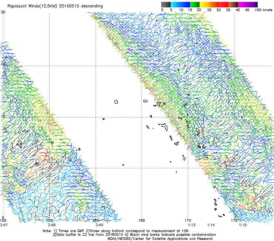Click the '160' longitude axis label
This screenshot has width=274, height=241.
tap(96, 220)
